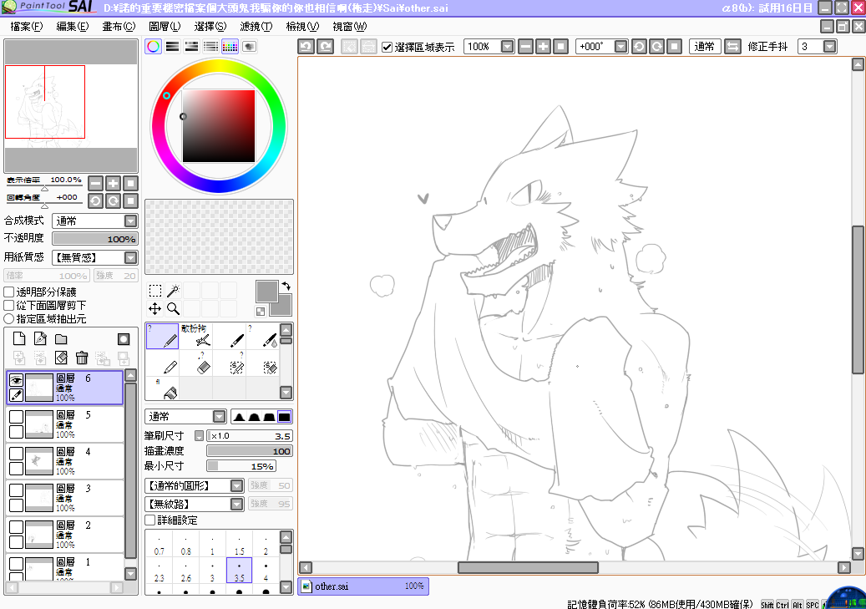This screenshot has width=866, height=609.
Task: Open the 修正手抖 stabilizer dropdown
Action: (x=828, y=47)
